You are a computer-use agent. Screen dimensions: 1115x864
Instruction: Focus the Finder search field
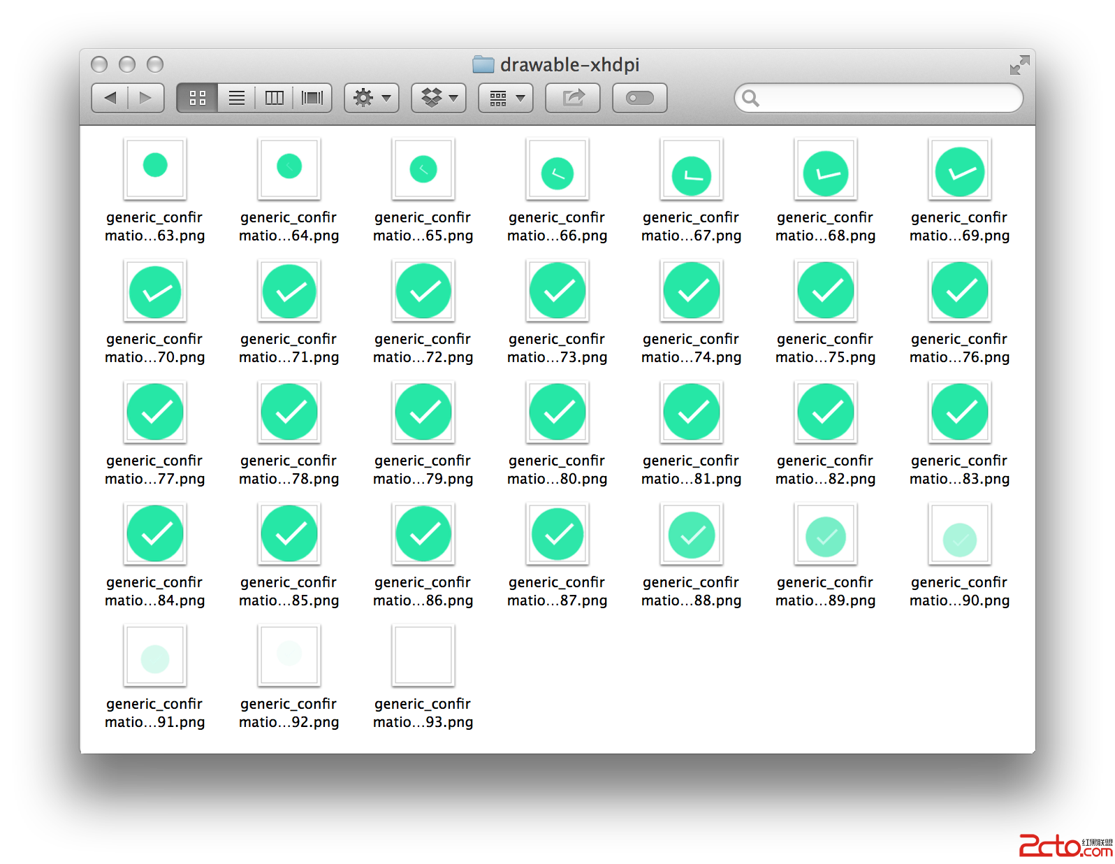tap(879, 98)
